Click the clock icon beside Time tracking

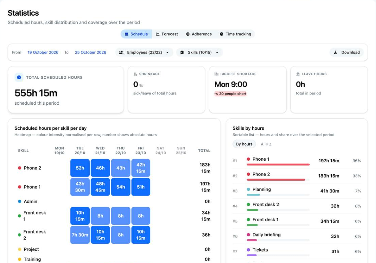point(222,34)
